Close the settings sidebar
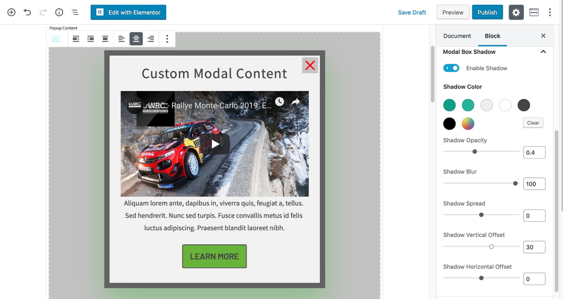This screenshot has height=299, width=563. (x=543, y=36)
